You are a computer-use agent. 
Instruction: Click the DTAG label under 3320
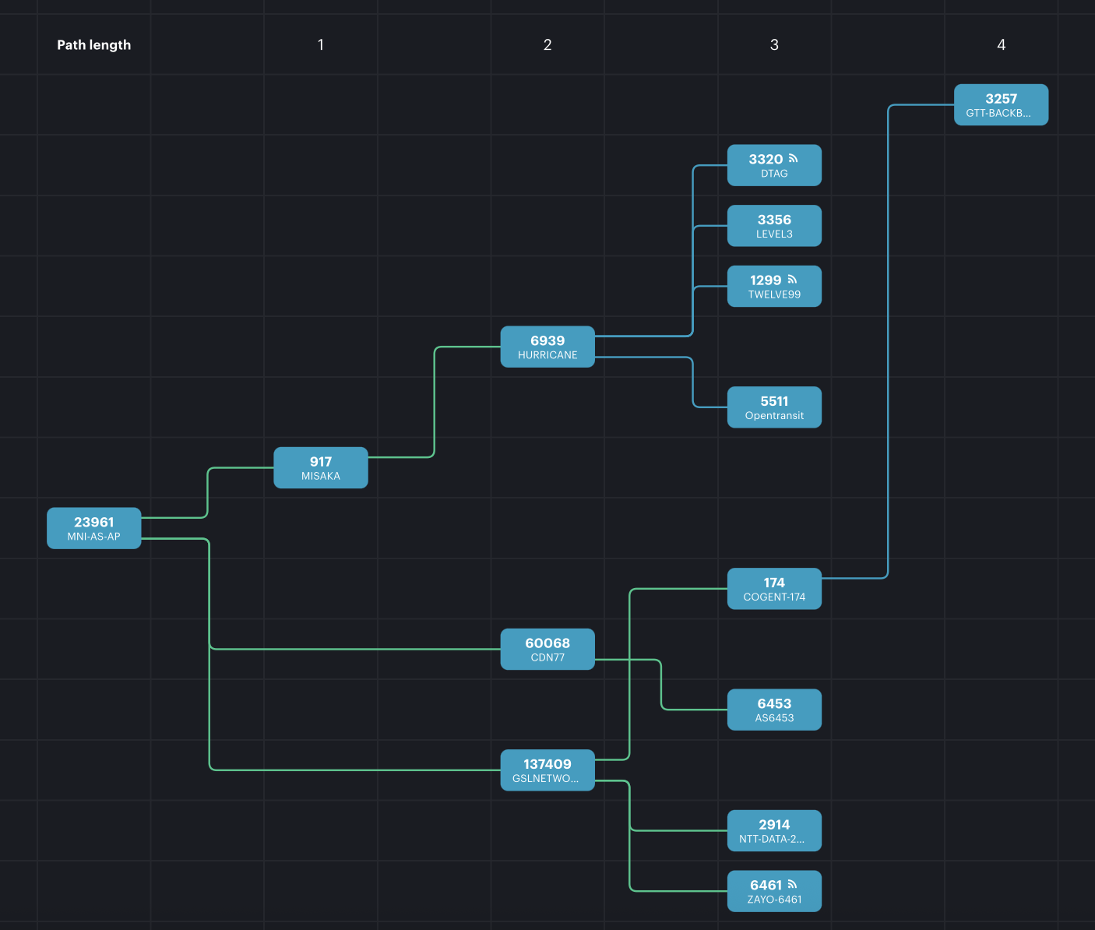(774, 174)
